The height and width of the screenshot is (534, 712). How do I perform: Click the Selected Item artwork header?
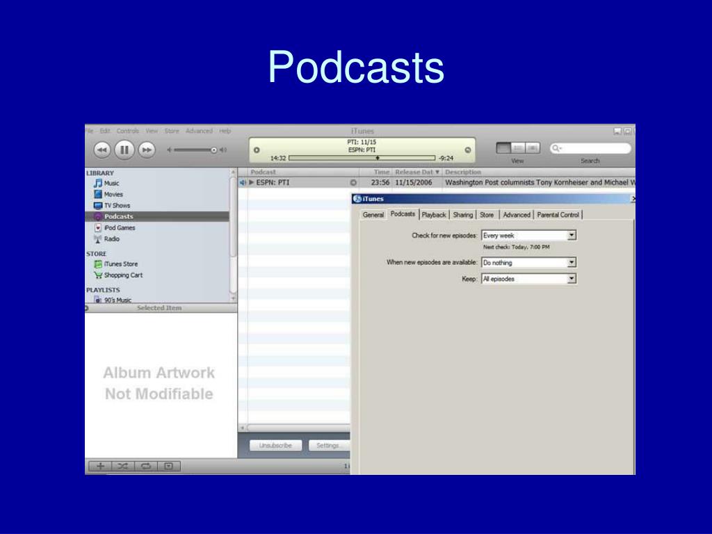pos(159,308)
